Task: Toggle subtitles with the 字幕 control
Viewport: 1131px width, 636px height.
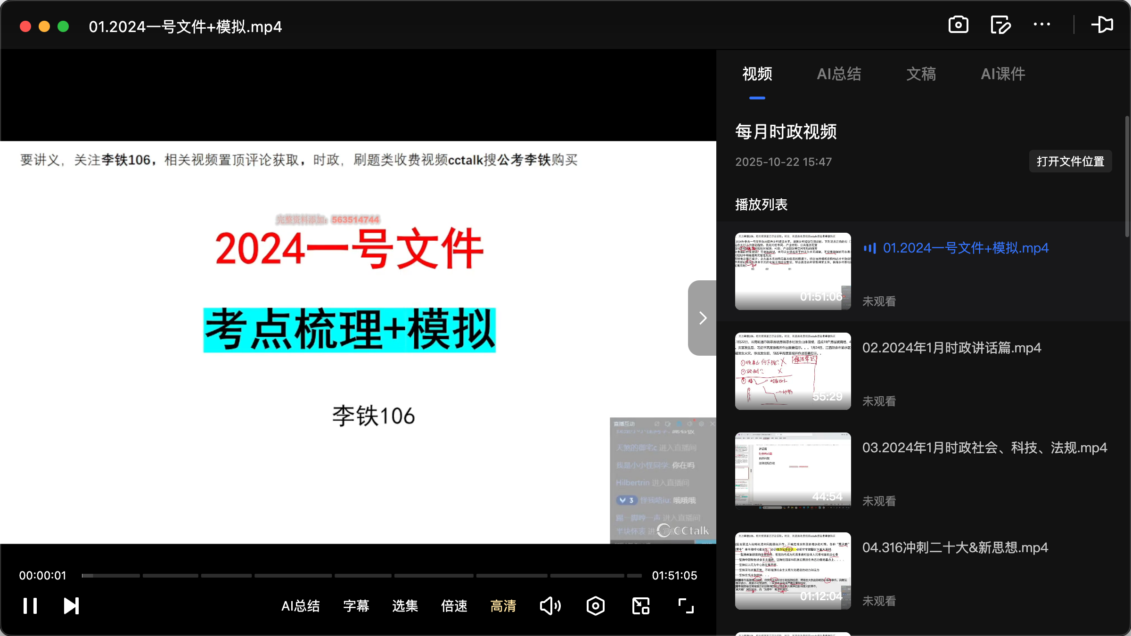Action: coord(356,606)
